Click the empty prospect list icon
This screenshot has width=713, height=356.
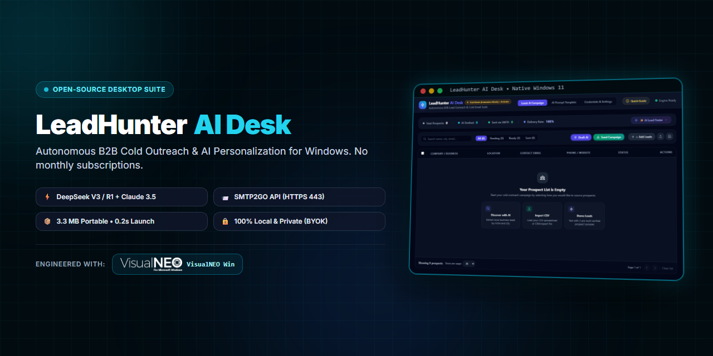coord(543,177)
